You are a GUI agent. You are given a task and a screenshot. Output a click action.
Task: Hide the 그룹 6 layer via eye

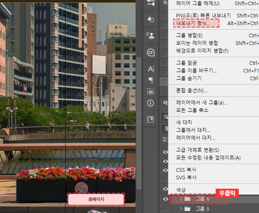point(166,199)
